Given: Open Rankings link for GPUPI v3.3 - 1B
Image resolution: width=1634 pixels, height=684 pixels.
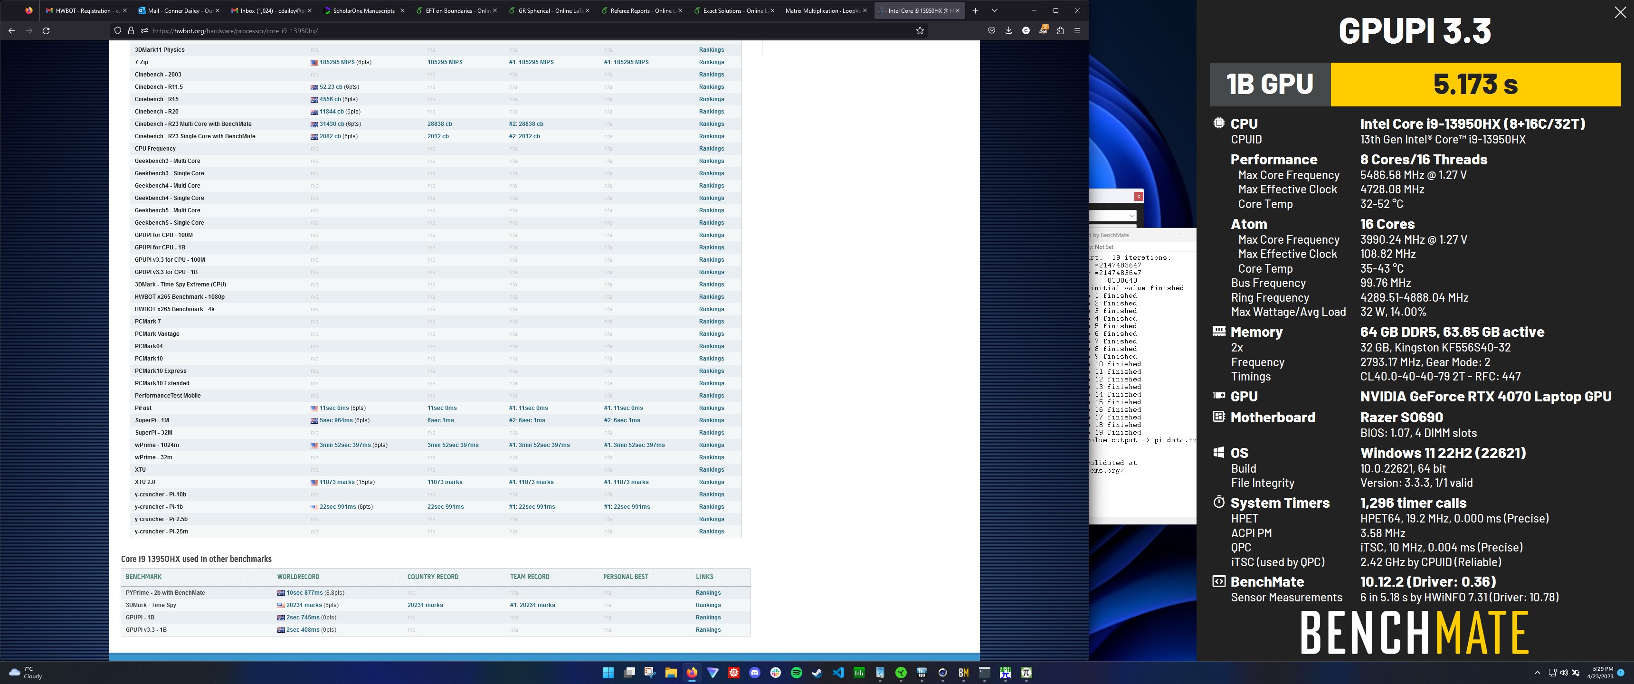Looking at the screenshot, I should click(708, 630).
